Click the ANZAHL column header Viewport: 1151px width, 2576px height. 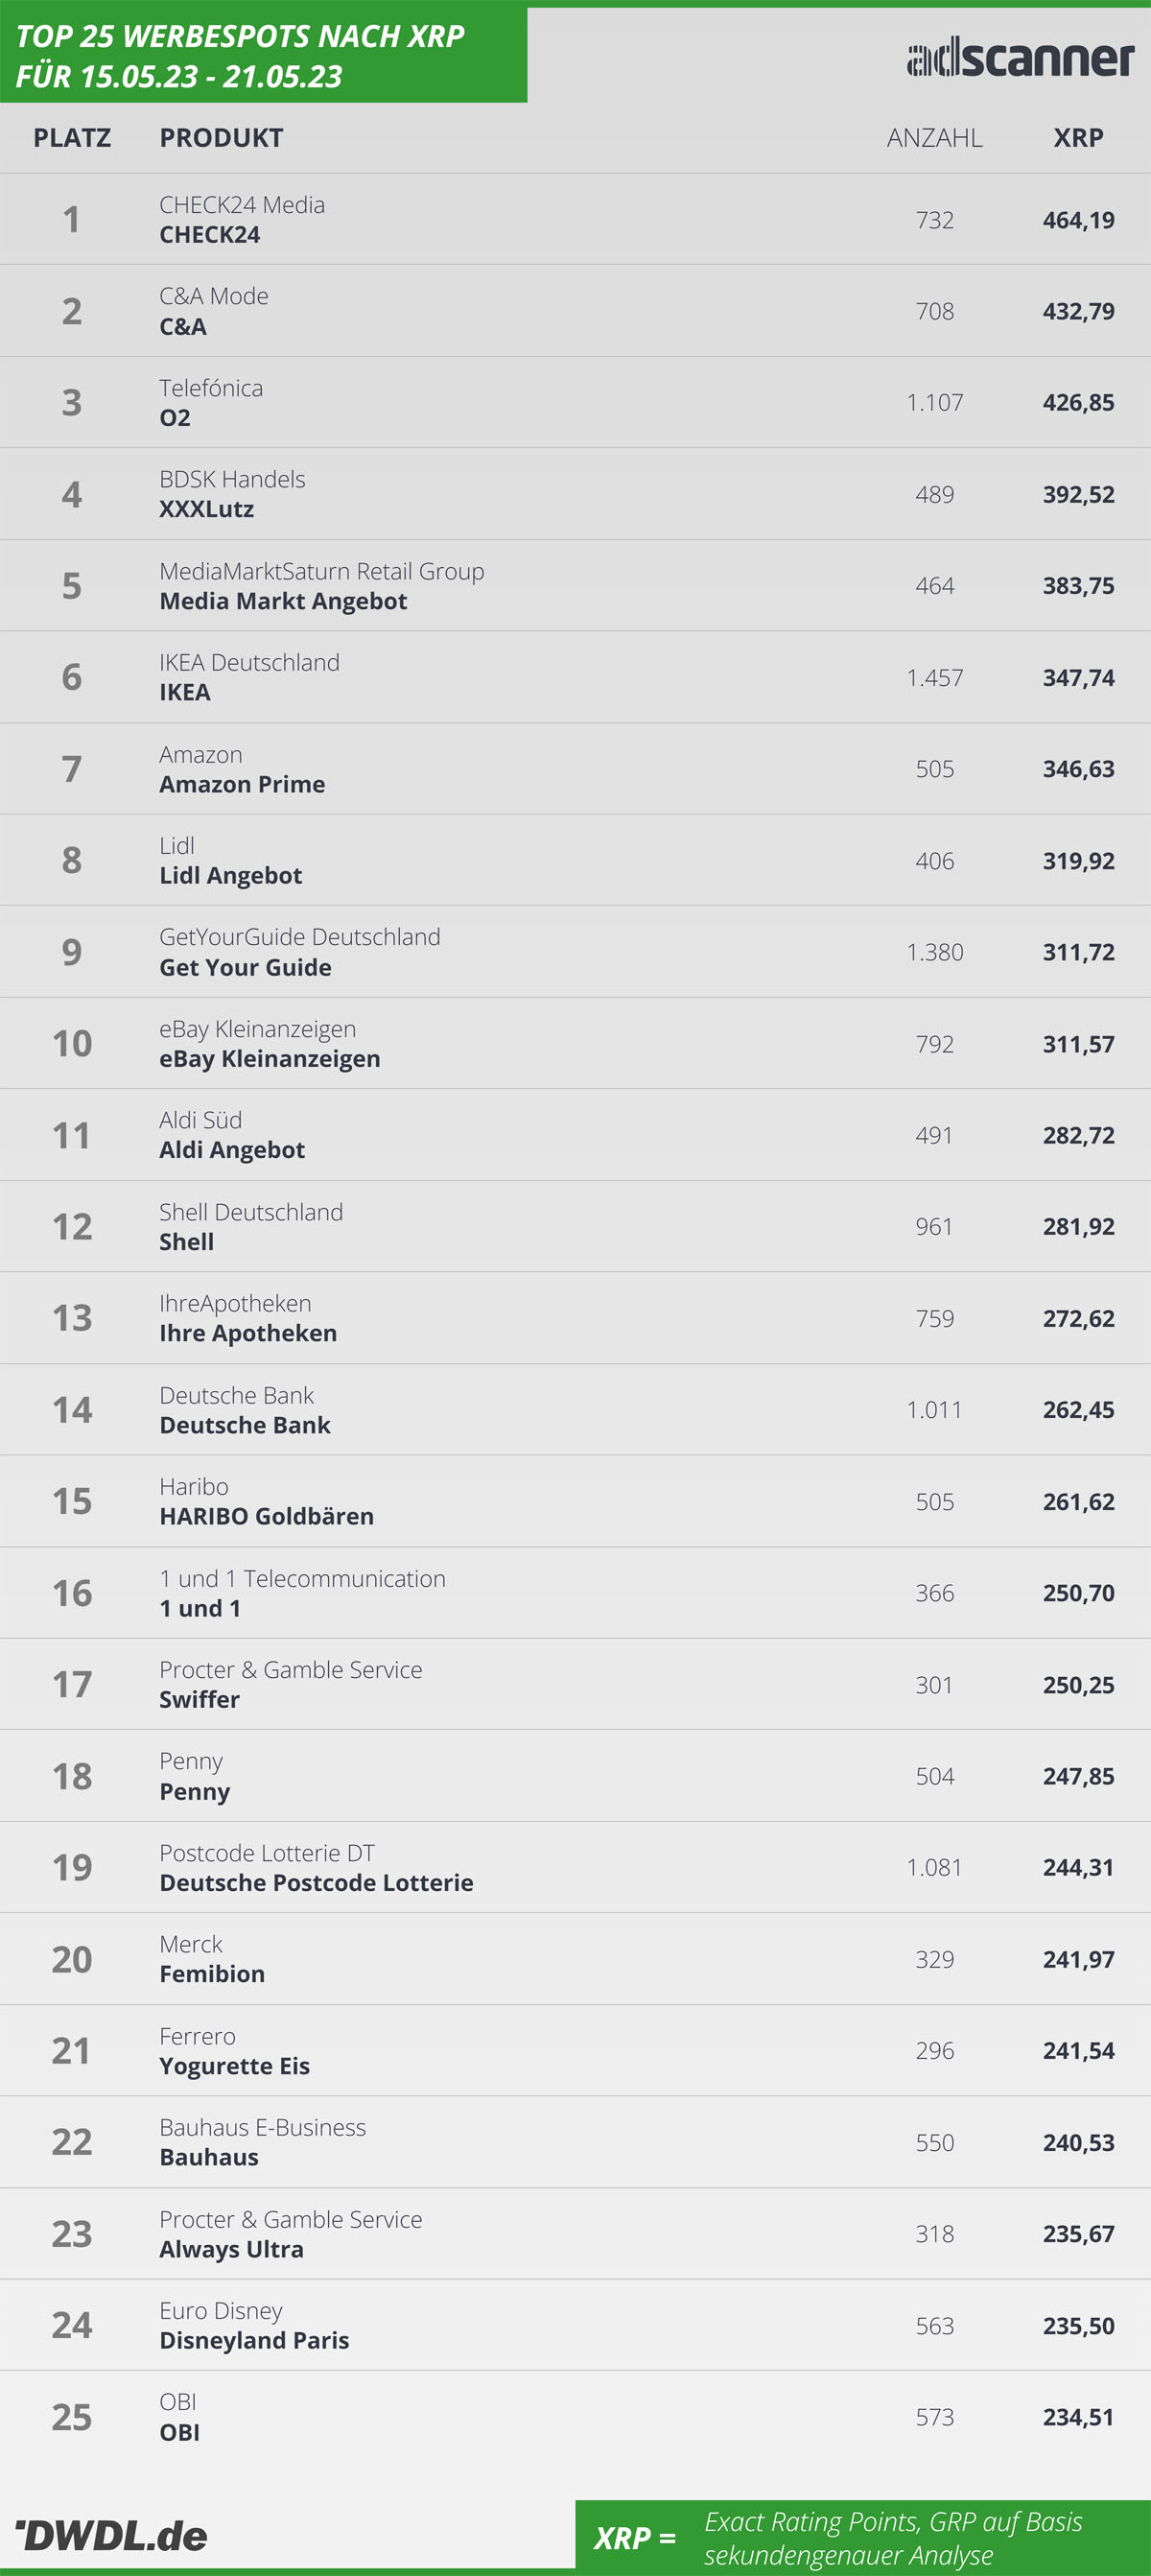[934, 138]
